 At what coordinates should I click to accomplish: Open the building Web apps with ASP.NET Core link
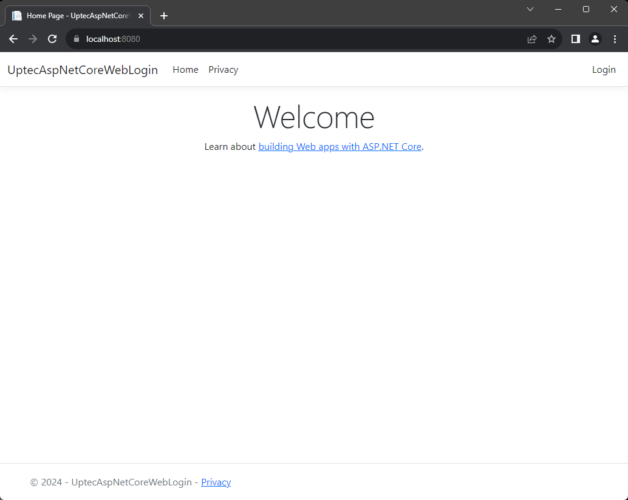[340, 147]
